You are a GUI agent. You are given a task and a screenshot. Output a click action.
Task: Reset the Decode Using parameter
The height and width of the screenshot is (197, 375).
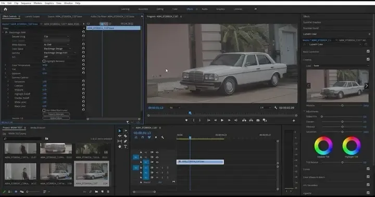coord(83,36)
